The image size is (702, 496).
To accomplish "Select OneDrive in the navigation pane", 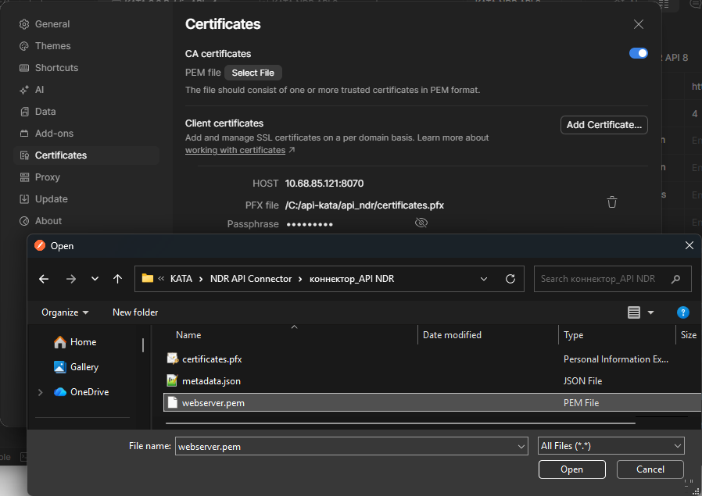I will (x=81, y=392).
